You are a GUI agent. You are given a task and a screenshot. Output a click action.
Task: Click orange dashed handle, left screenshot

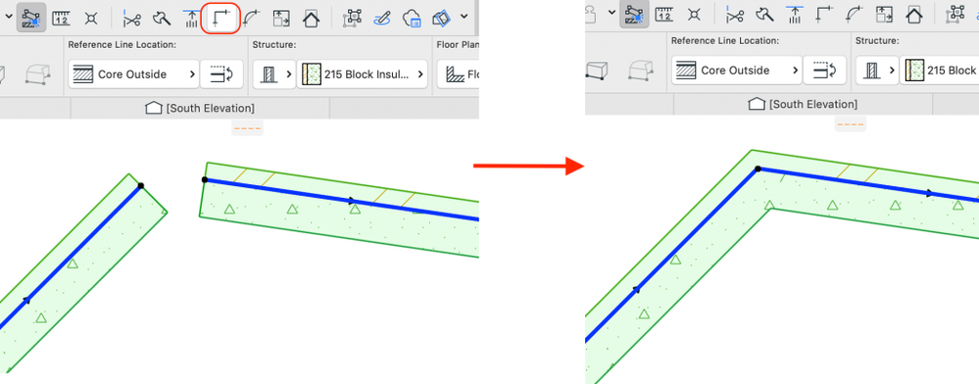[x=248, y=129]
